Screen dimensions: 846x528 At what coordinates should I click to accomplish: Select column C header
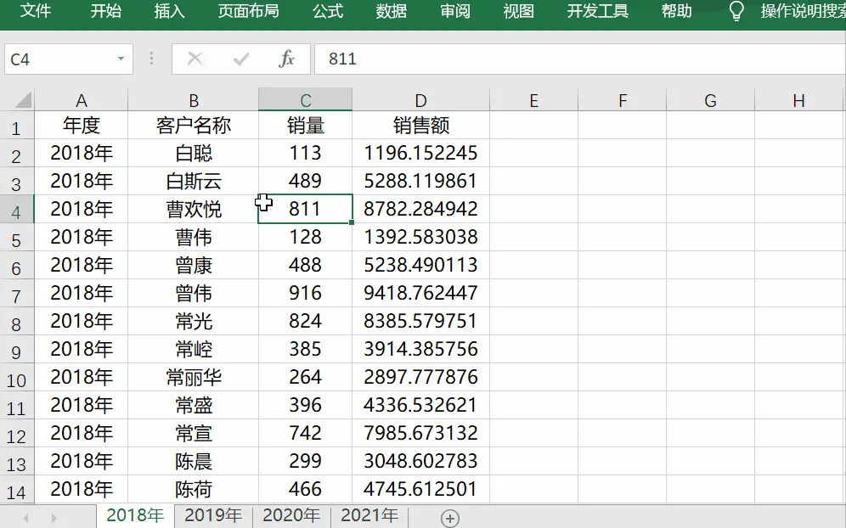[306, 100]
